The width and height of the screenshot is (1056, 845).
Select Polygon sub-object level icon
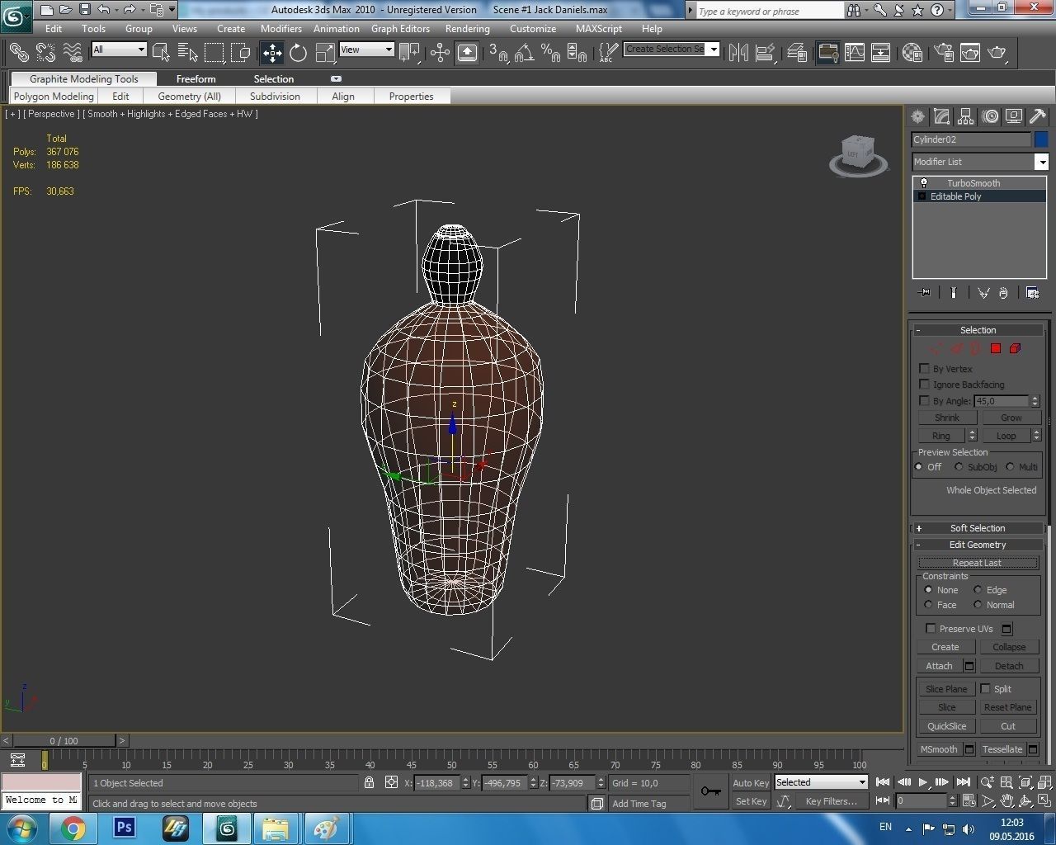996,348
